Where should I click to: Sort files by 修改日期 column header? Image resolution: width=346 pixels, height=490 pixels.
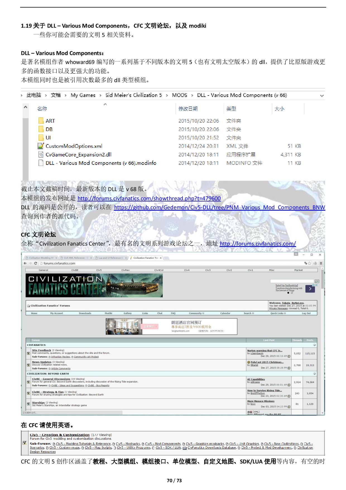pos(188,109)
